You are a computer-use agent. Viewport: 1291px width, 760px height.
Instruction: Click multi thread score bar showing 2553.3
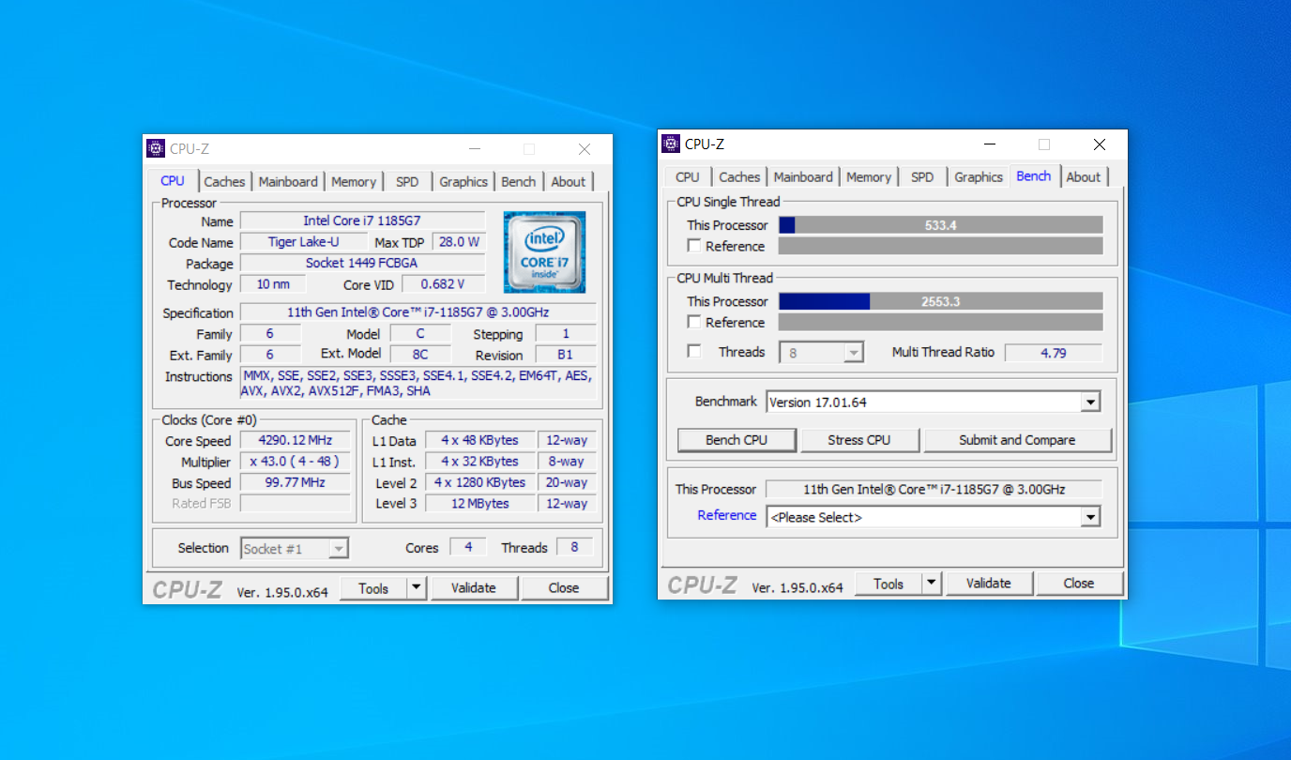(941, 301)
